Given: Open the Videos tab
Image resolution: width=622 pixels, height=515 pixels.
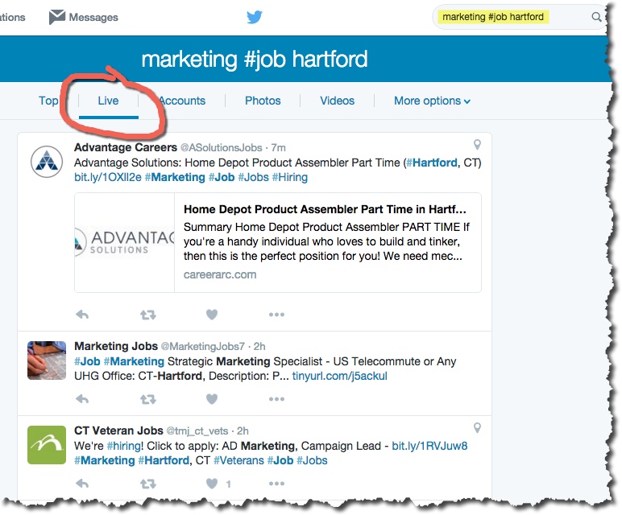Looking at the screenshot, I should 337,101.
